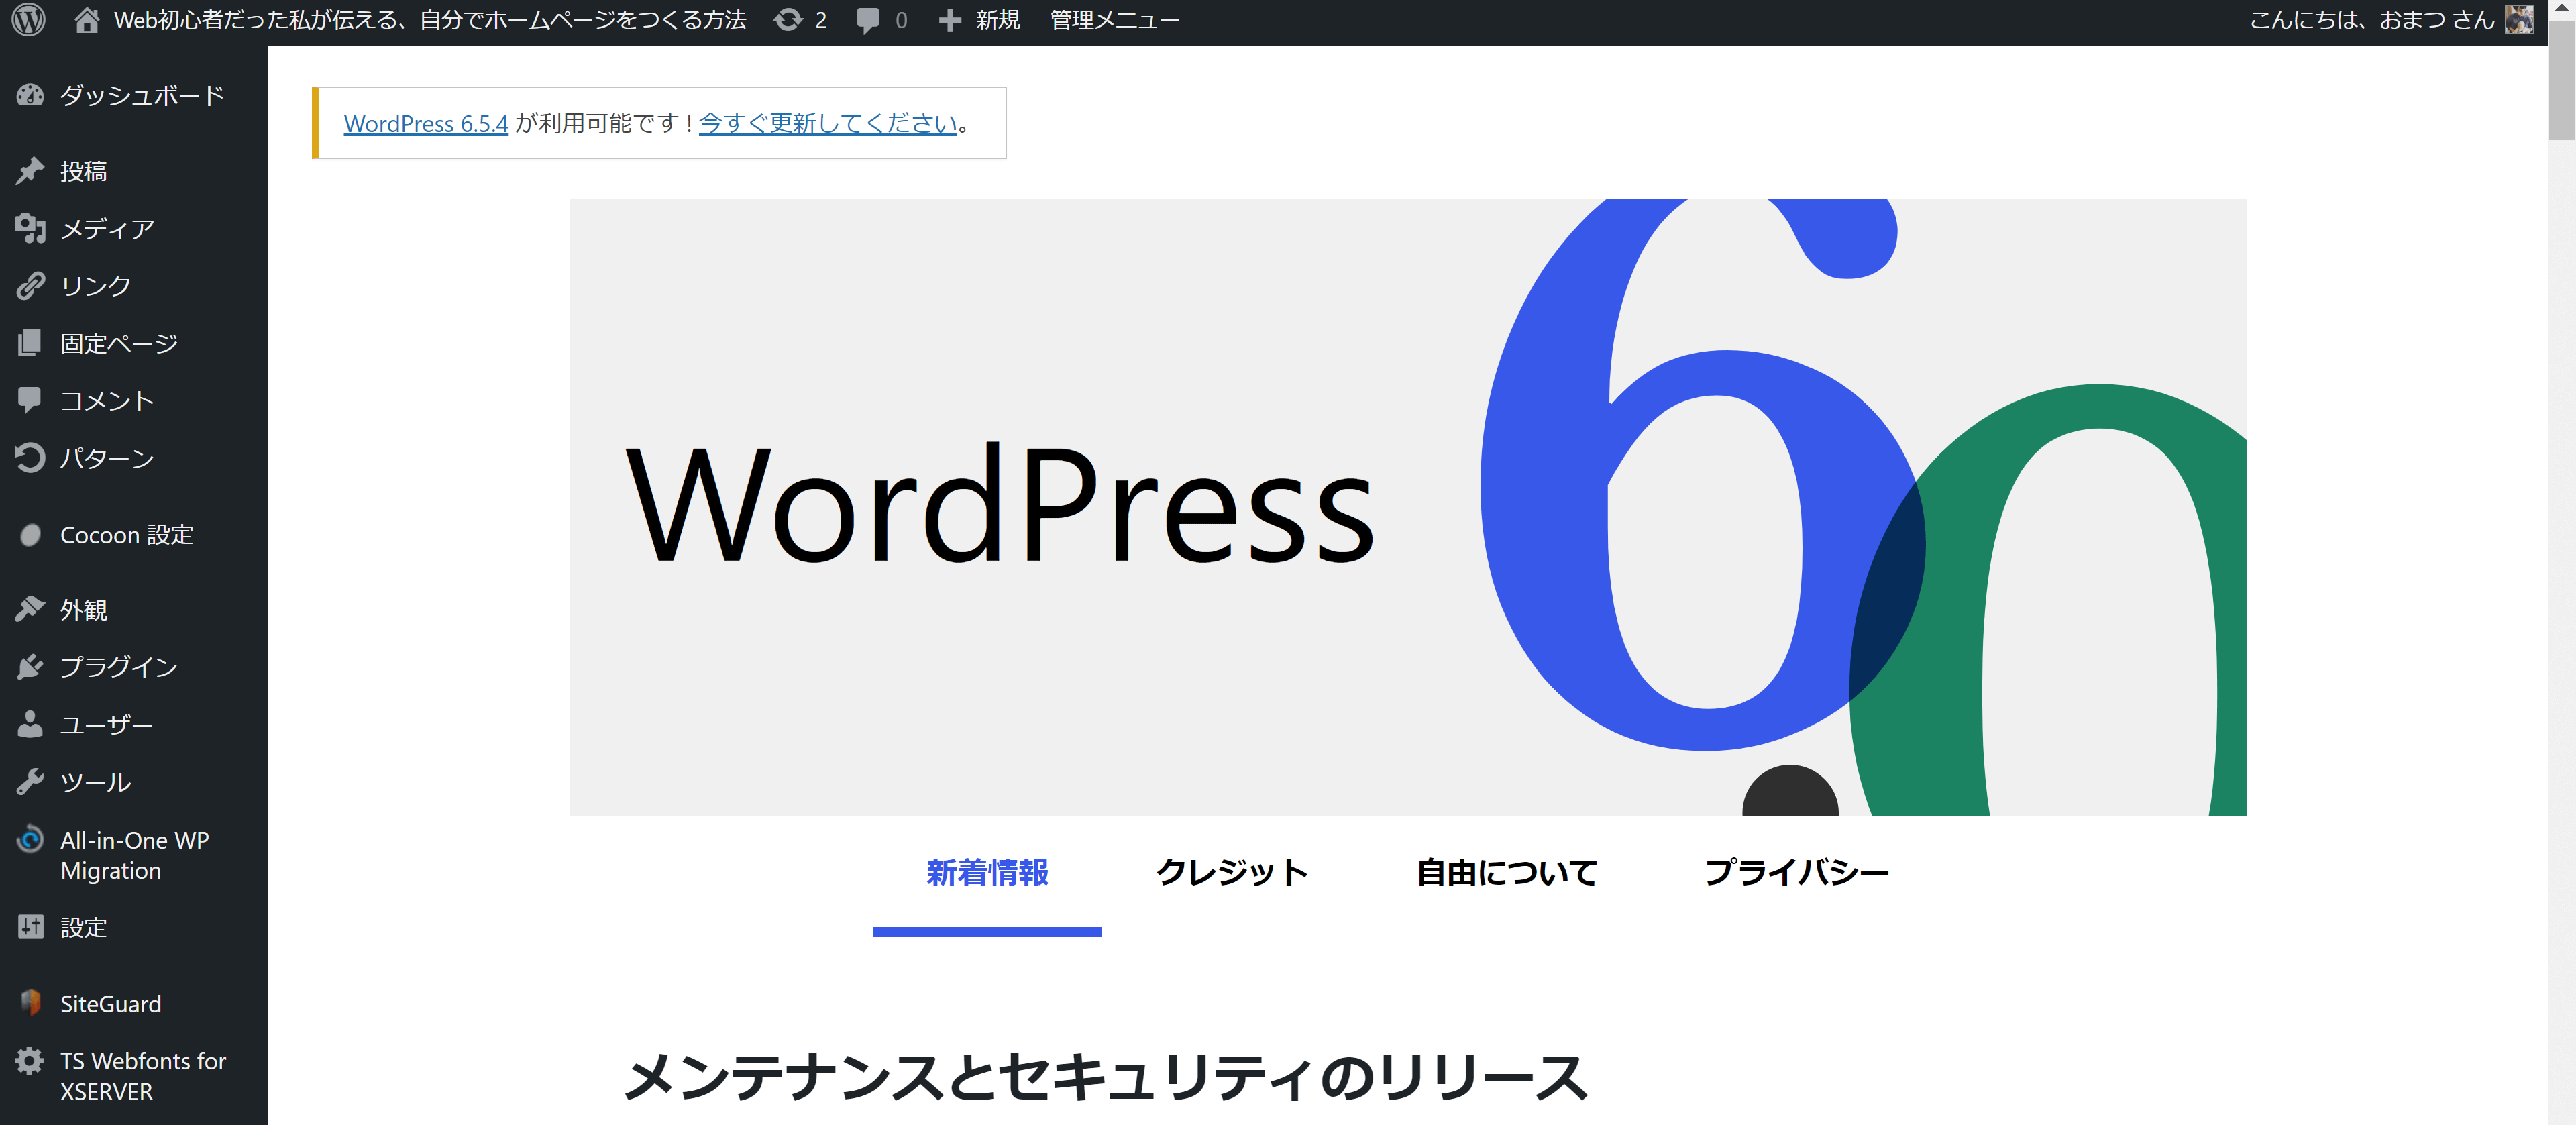Viewport: 2576px width, 1125px height.
Task: Click the 外観 paintbrush icon
Action: (30, 609)
